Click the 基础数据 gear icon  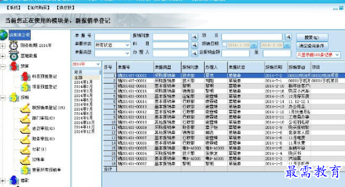[x=14, y=56]
